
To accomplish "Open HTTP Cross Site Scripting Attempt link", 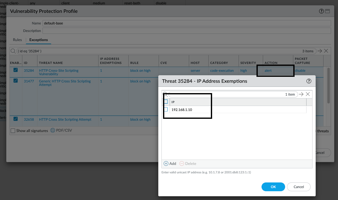I will (65, 119).
